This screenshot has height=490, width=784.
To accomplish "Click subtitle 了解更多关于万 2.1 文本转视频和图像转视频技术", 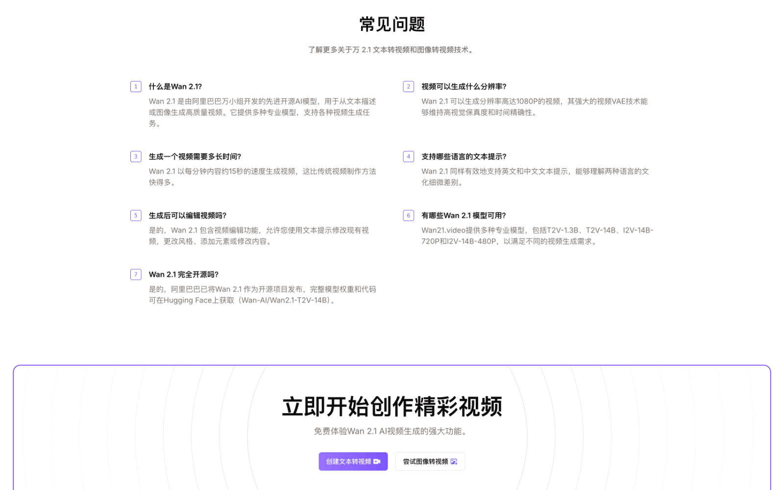I will pos(392,50).
